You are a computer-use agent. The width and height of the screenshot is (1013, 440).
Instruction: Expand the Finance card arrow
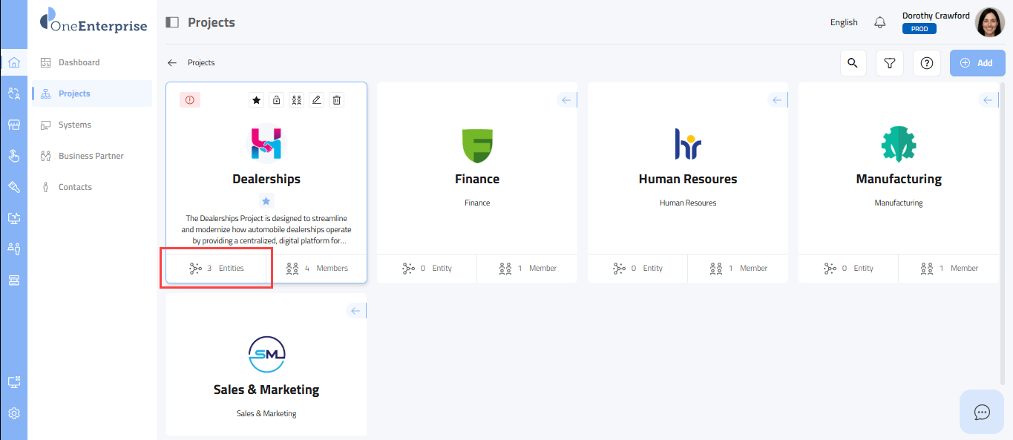pos(566,100)
